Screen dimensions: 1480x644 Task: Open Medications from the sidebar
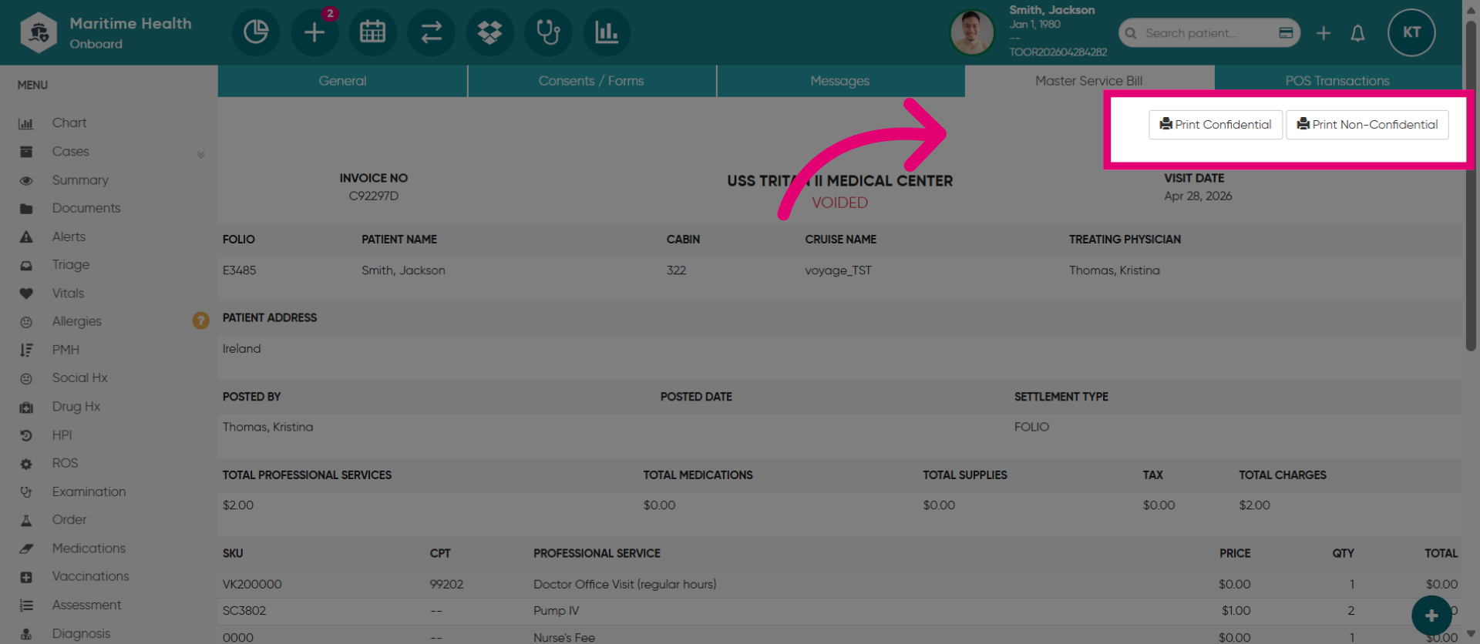click(x=89, y=548)
